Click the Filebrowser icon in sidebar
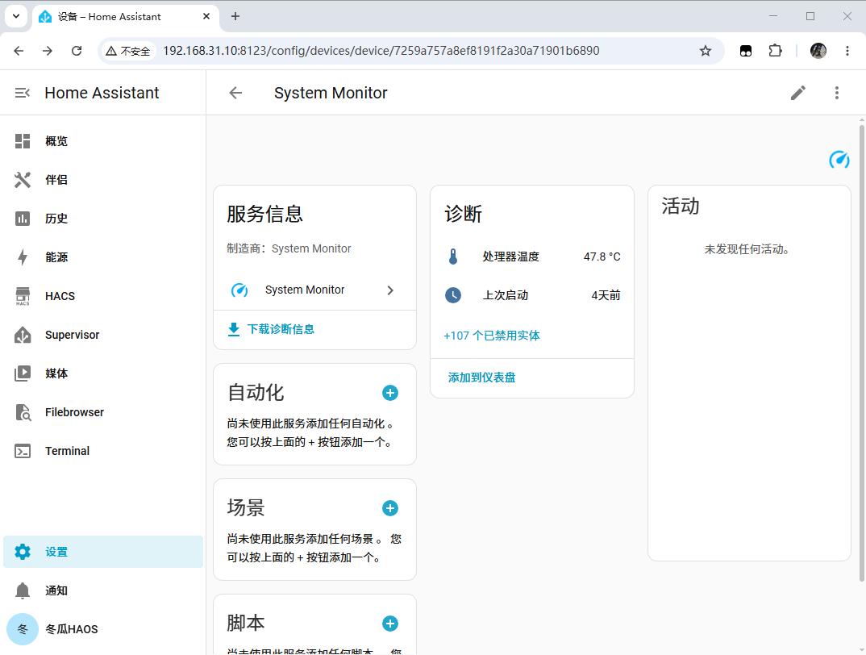Image resolution: width=866 pixels, height=655 pixels. [x=23, y=412]
